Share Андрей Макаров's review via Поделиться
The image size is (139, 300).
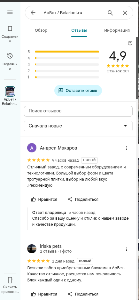83,199
